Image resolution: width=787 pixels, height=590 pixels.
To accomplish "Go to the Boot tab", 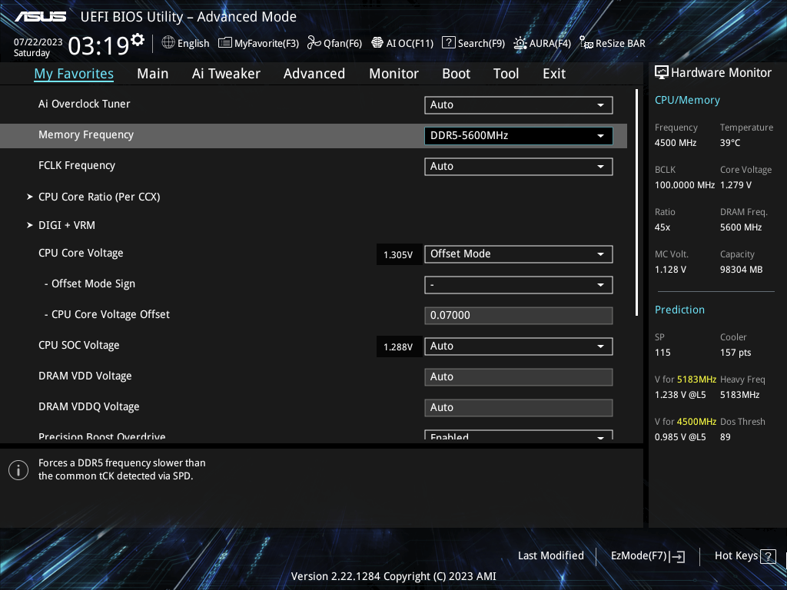I will click(x=456, y=74).
